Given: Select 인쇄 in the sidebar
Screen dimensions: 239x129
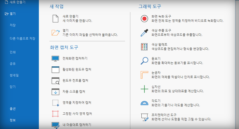Looking at the screenshot, I should (x=13, y=52).
